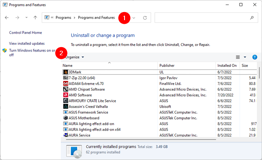The height and width of the screenshot is (160, 262).
Task: Select Assassin's Creed Valhalla entry
Action: point(160,106)
